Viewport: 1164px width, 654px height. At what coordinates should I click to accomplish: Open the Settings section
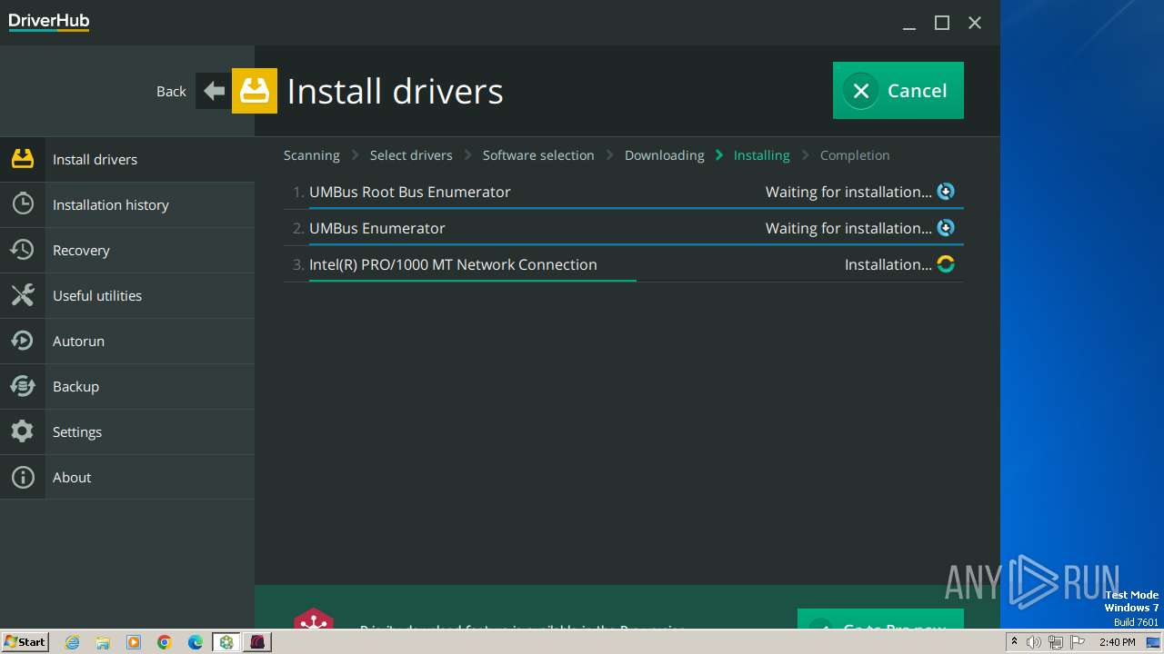127,431
